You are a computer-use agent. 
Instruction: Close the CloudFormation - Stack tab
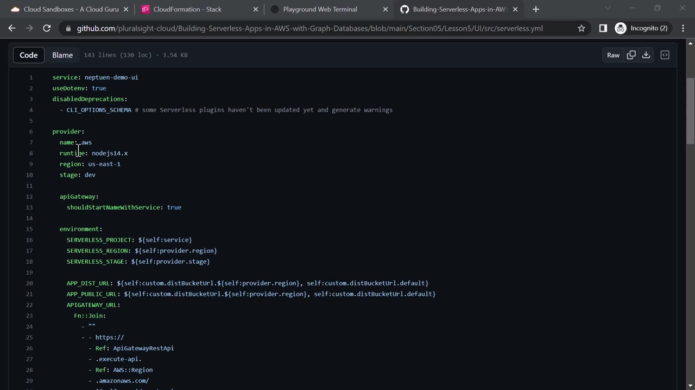tap(256, 9)
